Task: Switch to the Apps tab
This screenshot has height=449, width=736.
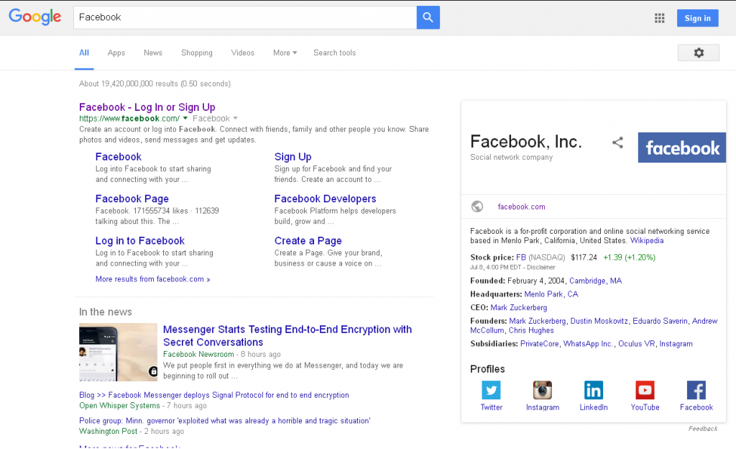Action: [x=116, y=53]
